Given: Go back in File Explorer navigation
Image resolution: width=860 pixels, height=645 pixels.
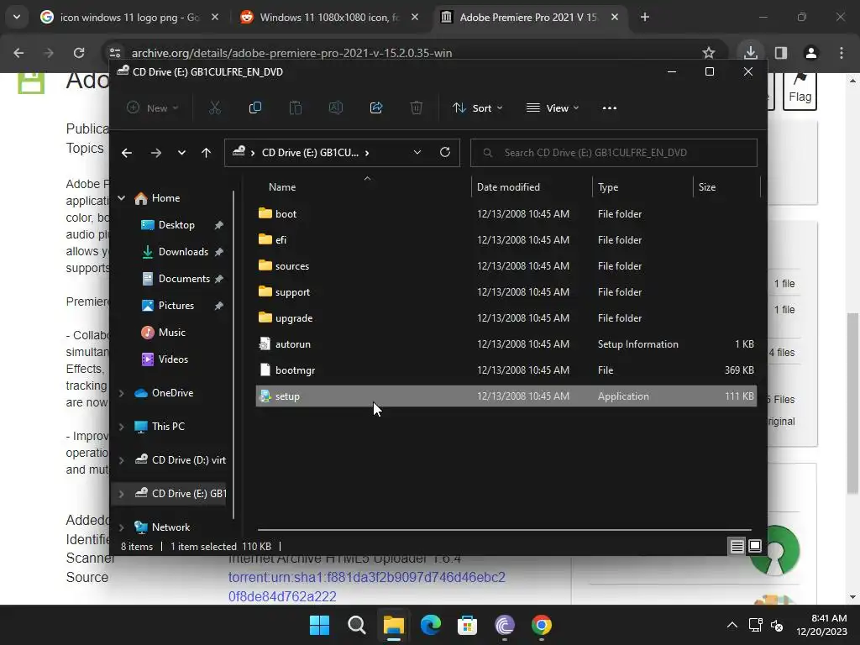Looking at the screenshot, I should 127,153.
